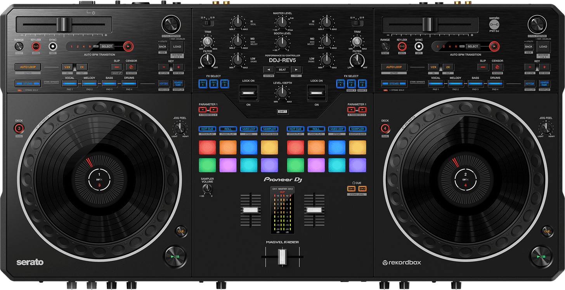This screenshot has height=290, width=565.
Task: Click the left JOG FEEL knob
Action: pos(180,128)
